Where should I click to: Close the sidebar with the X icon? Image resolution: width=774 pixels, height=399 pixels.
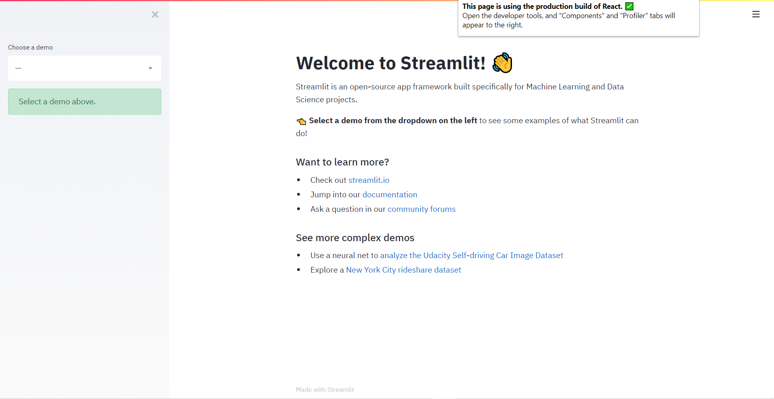click(155, 14)
